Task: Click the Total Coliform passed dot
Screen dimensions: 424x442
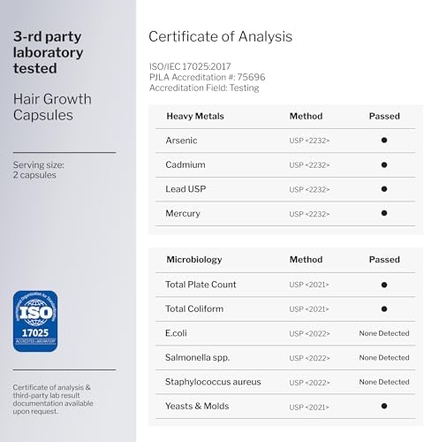Action: coord(384,309)
